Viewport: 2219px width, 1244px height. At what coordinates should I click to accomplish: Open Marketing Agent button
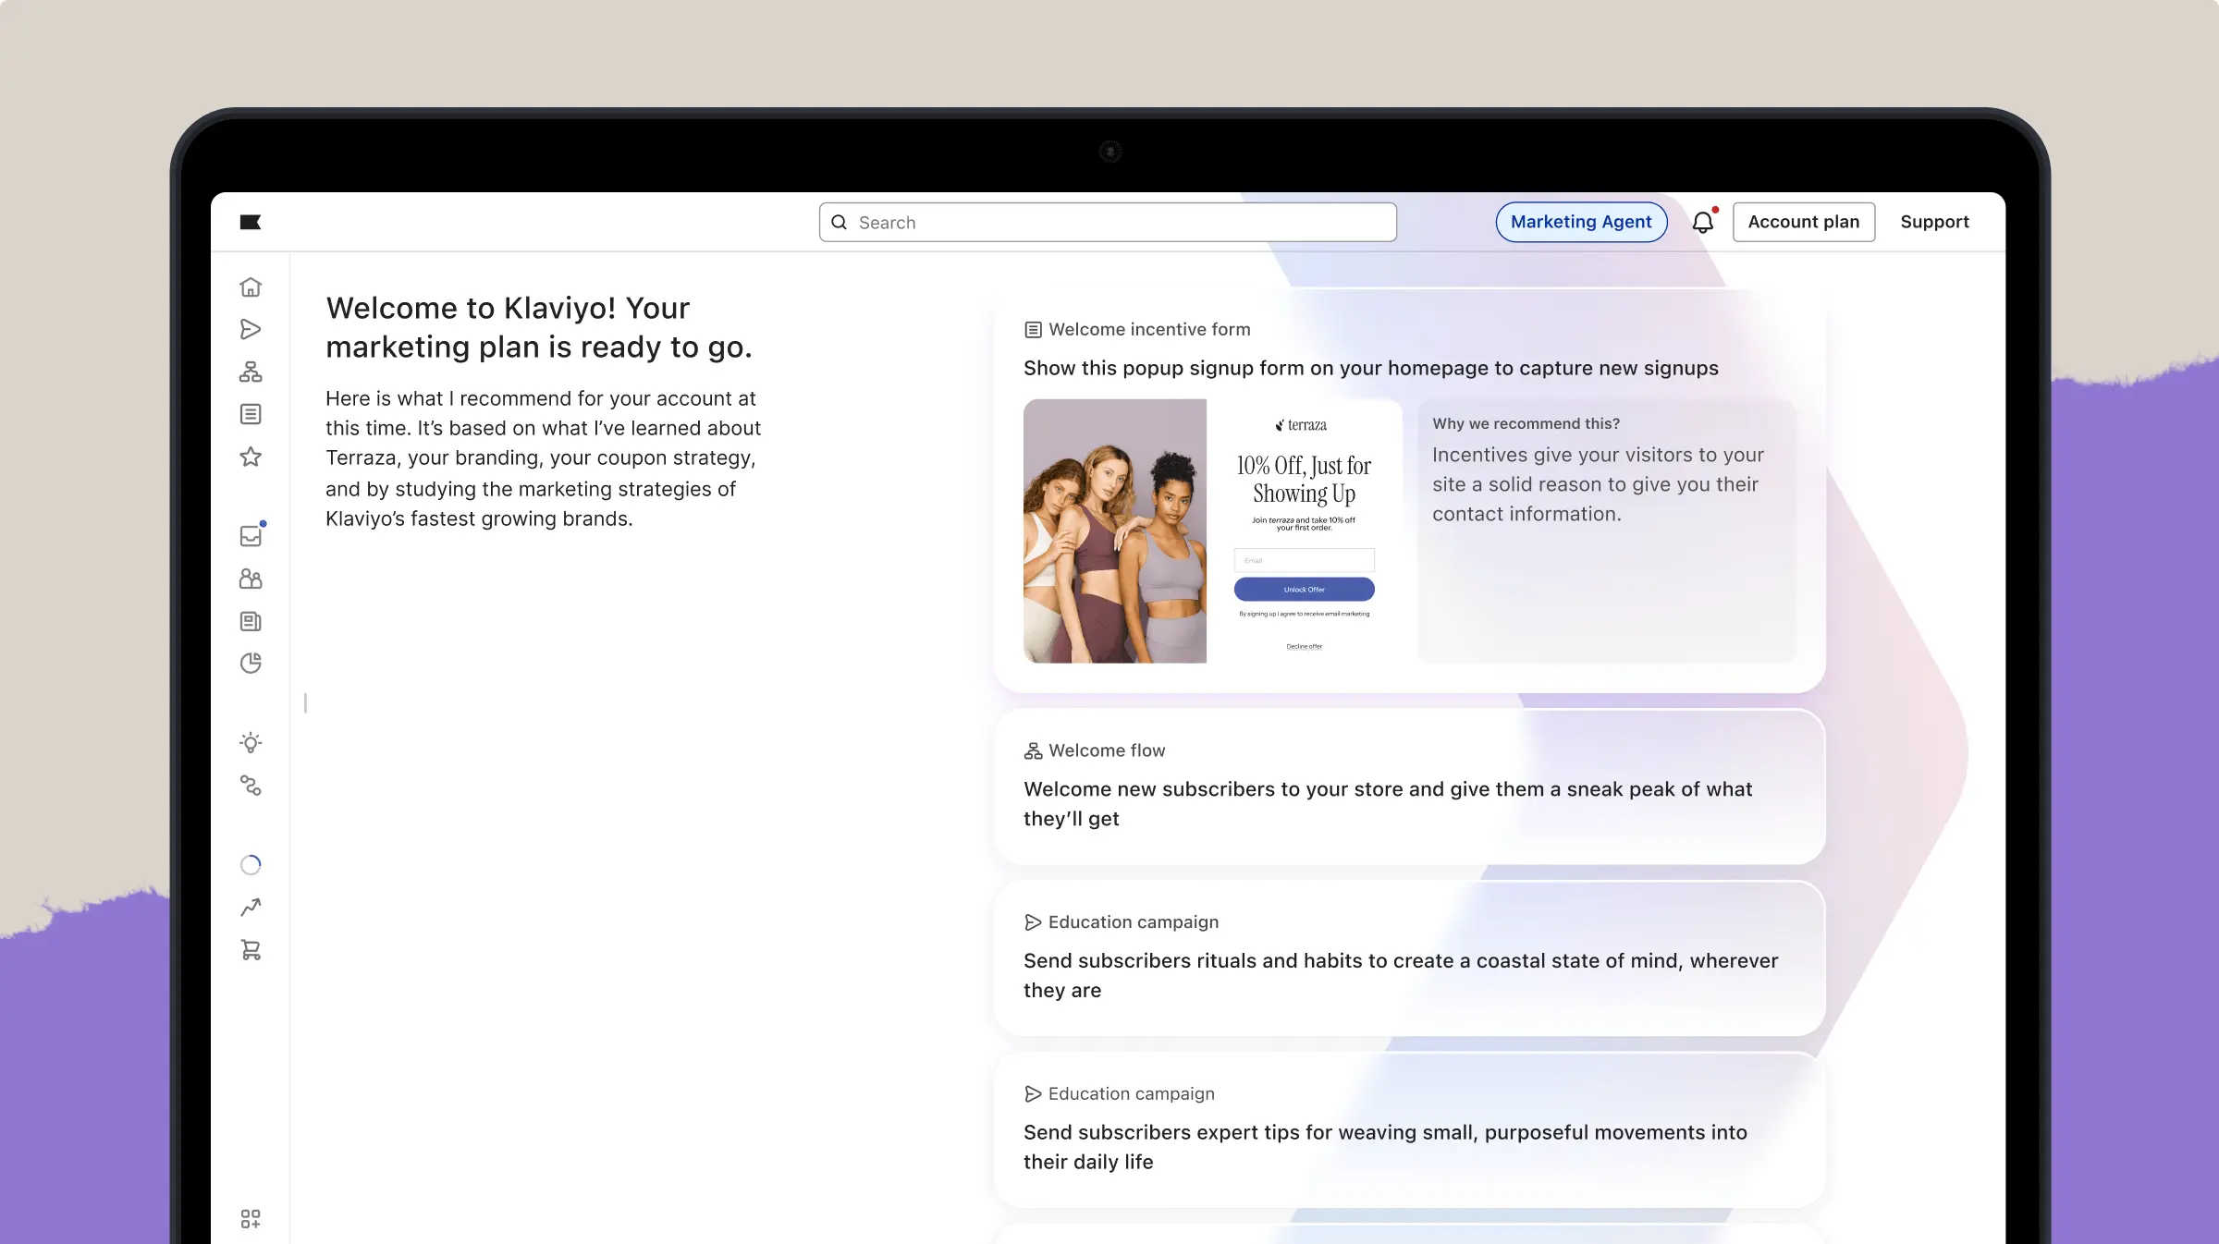point(1581,222)
